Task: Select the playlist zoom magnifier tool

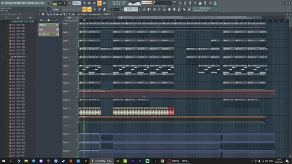Action: pyautogui.click(x=70, y=14)
